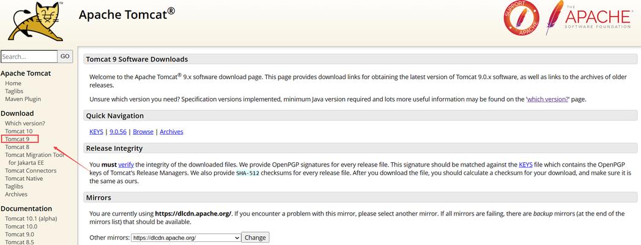Select Tomcat 9 under Download
This screenshot has height=245, width=641.
(17, 139)
